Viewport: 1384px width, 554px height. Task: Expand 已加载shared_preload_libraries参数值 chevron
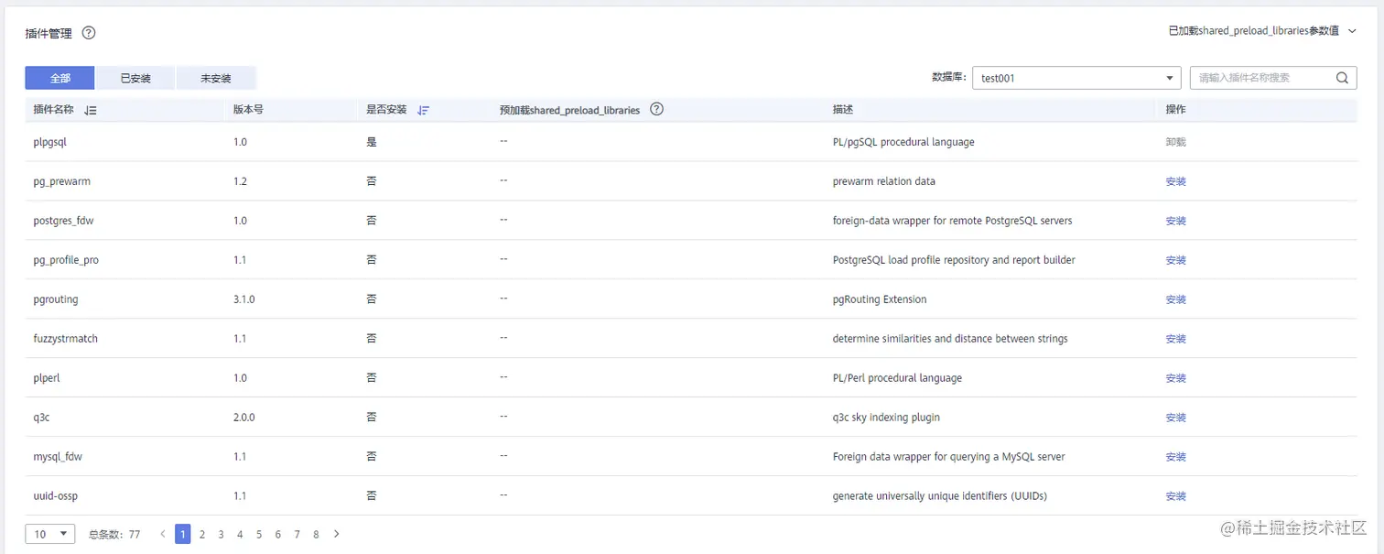pos(1352,31)
